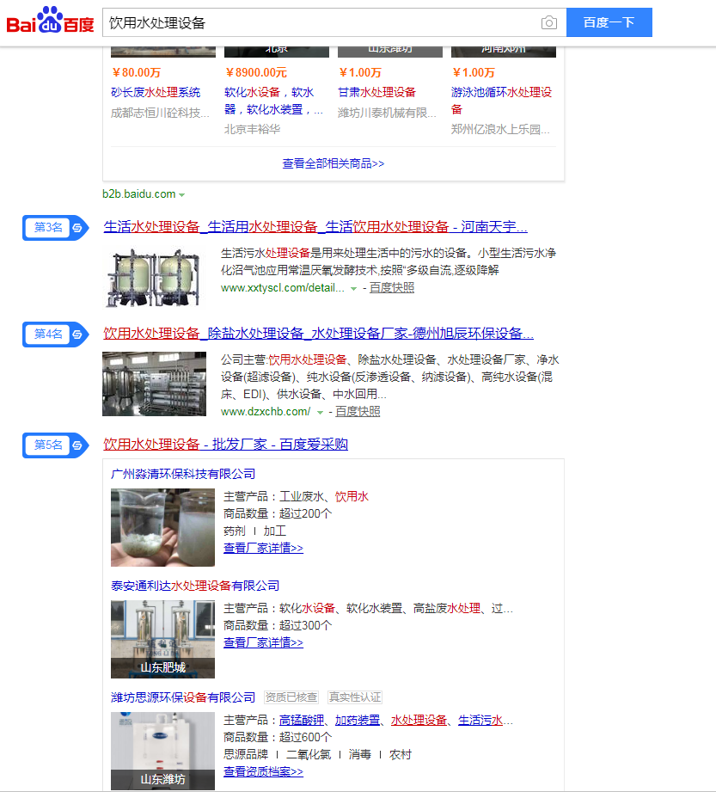Open 泰安通利达水处理设备有限公司 company link
Viewport: 716px width, 792px height.
pos(195,586)
